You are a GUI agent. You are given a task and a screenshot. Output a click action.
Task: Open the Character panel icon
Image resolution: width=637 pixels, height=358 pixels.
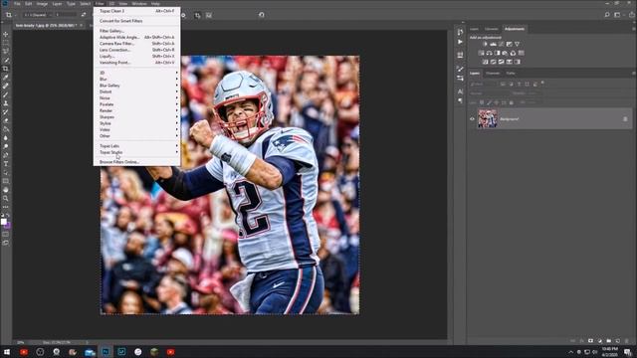tap(460, 91)
